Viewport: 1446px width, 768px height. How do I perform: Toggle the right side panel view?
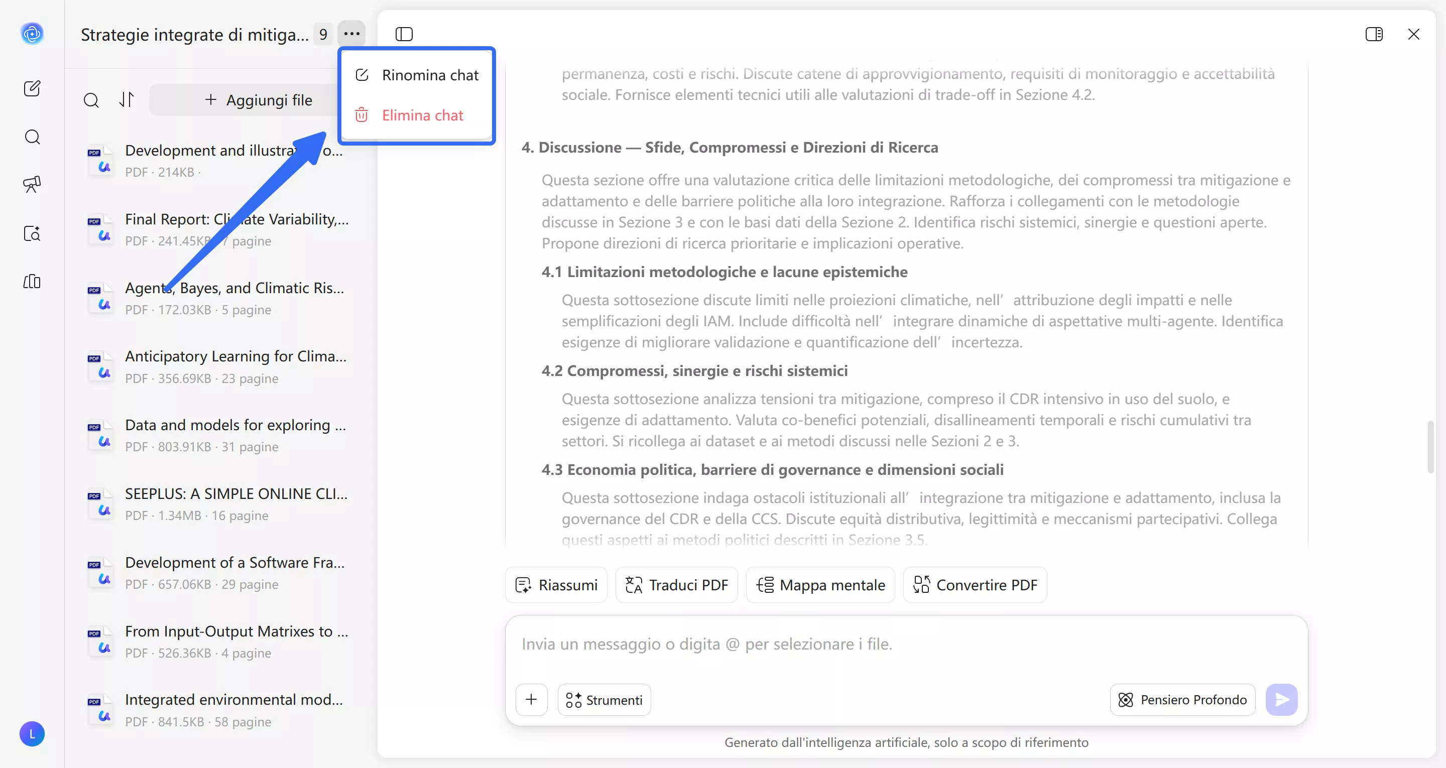[1374, 34]
